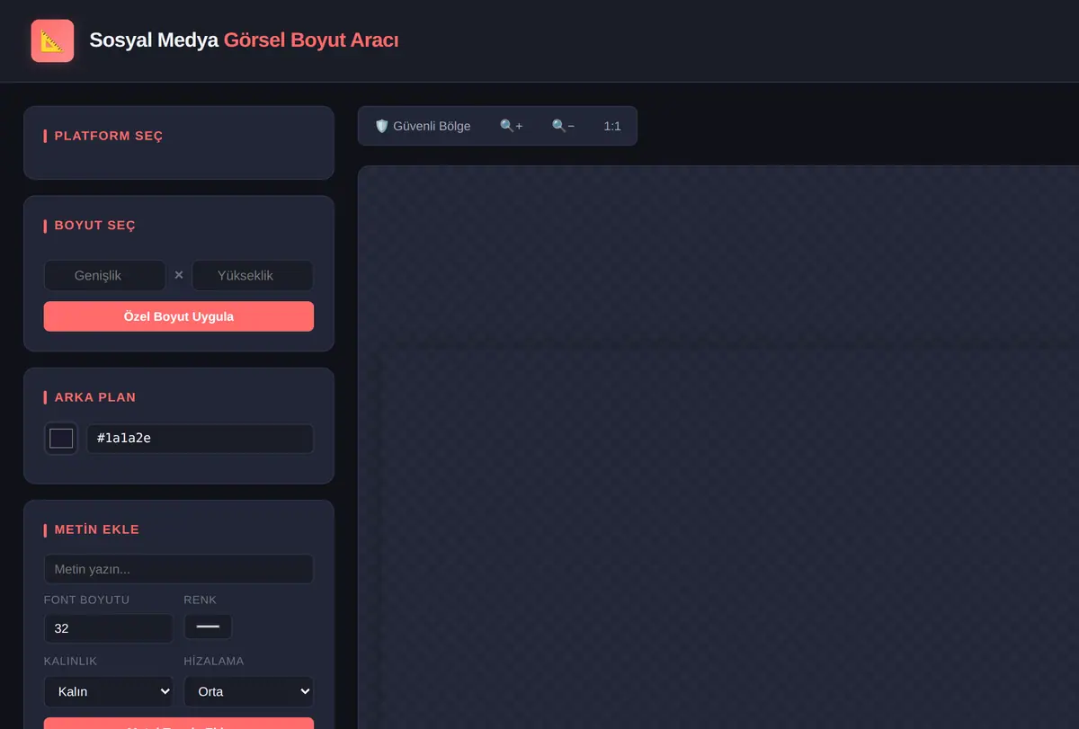Screen dimensions: 1079x729
Task: Open the Arka Plan background color swatch
Action: 61,439
